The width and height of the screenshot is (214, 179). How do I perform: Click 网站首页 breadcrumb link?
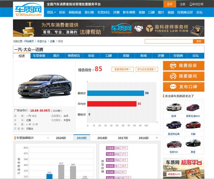coord(29,41)
